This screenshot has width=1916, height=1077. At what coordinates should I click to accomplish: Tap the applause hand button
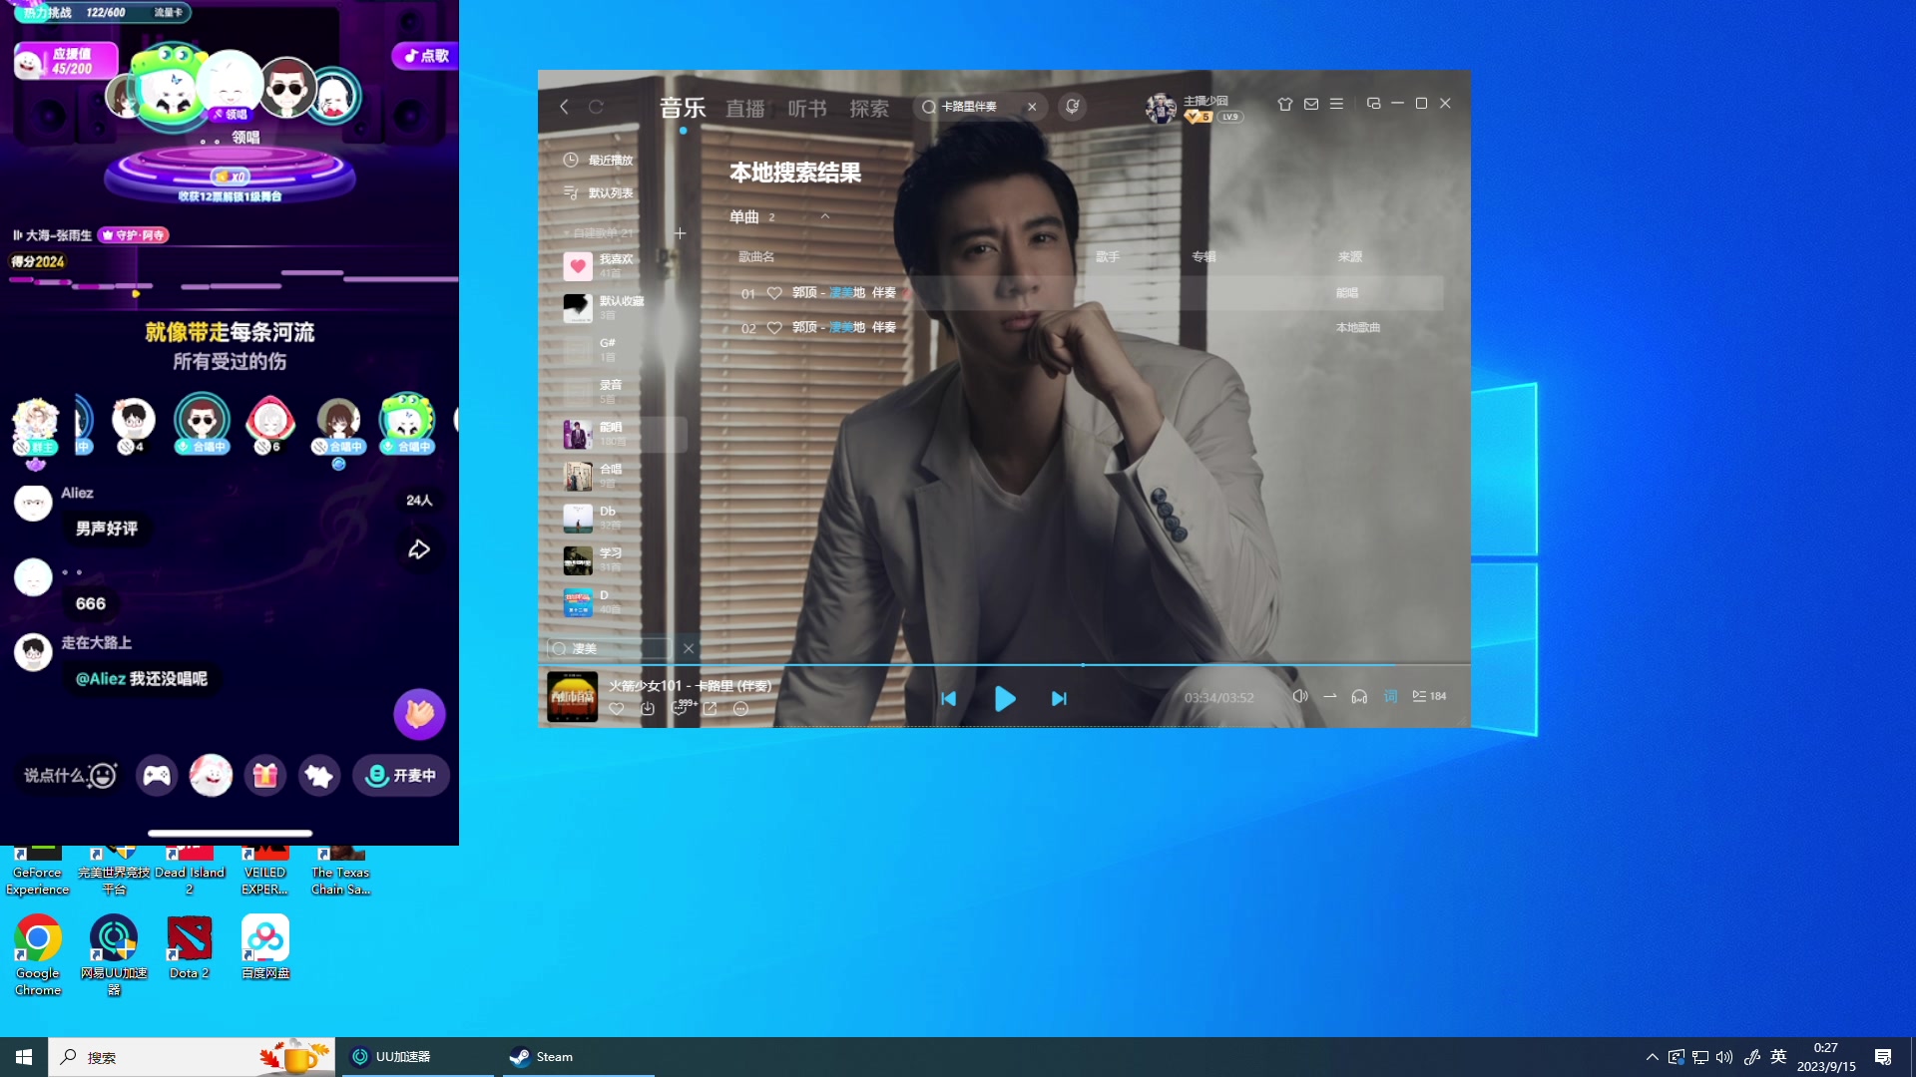point(419,714)
